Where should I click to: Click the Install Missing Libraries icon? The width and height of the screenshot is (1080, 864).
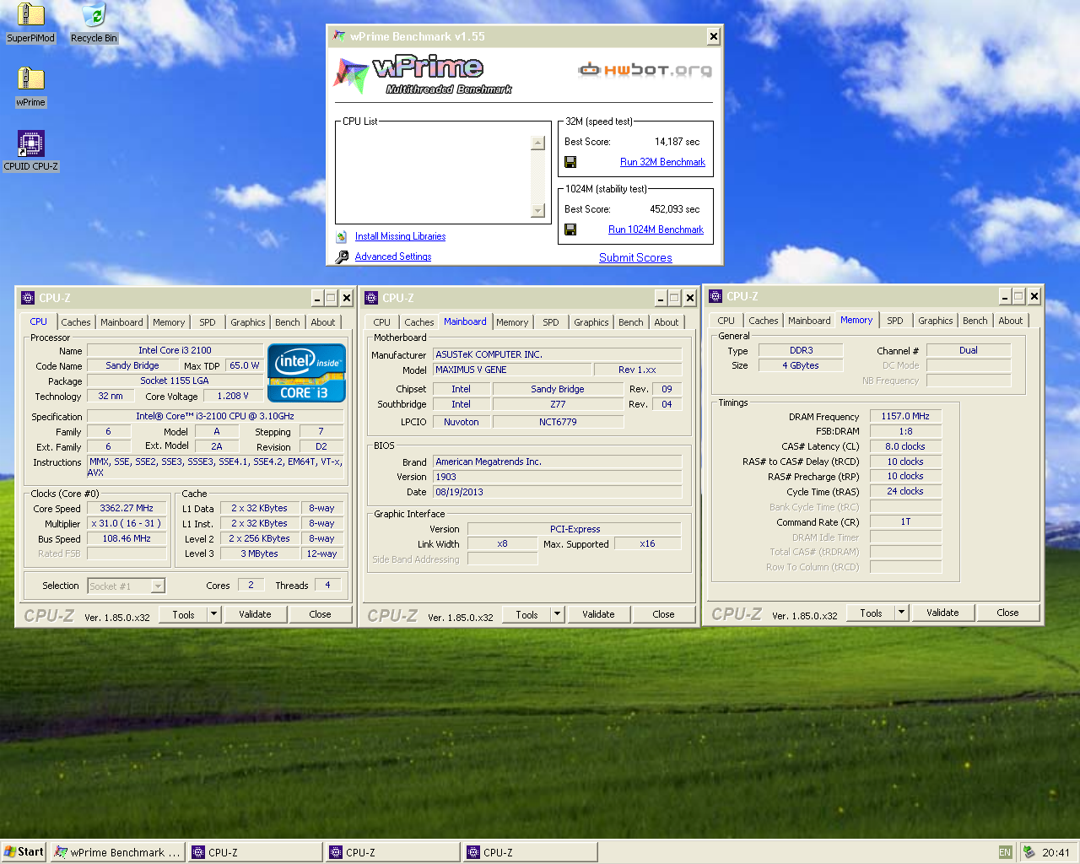pos(342,237)
